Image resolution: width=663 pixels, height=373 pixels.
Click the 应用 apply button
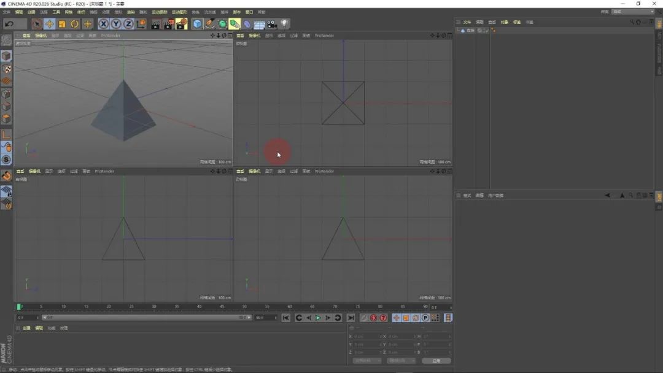pos(436,361)
